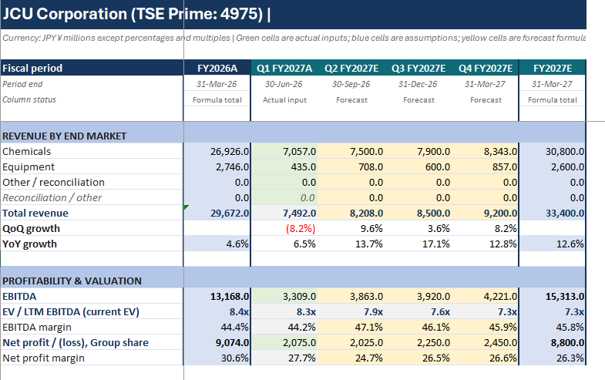
Task: Click the EBITDA FY2027E value 15,313.0
Action: (553, 296)
